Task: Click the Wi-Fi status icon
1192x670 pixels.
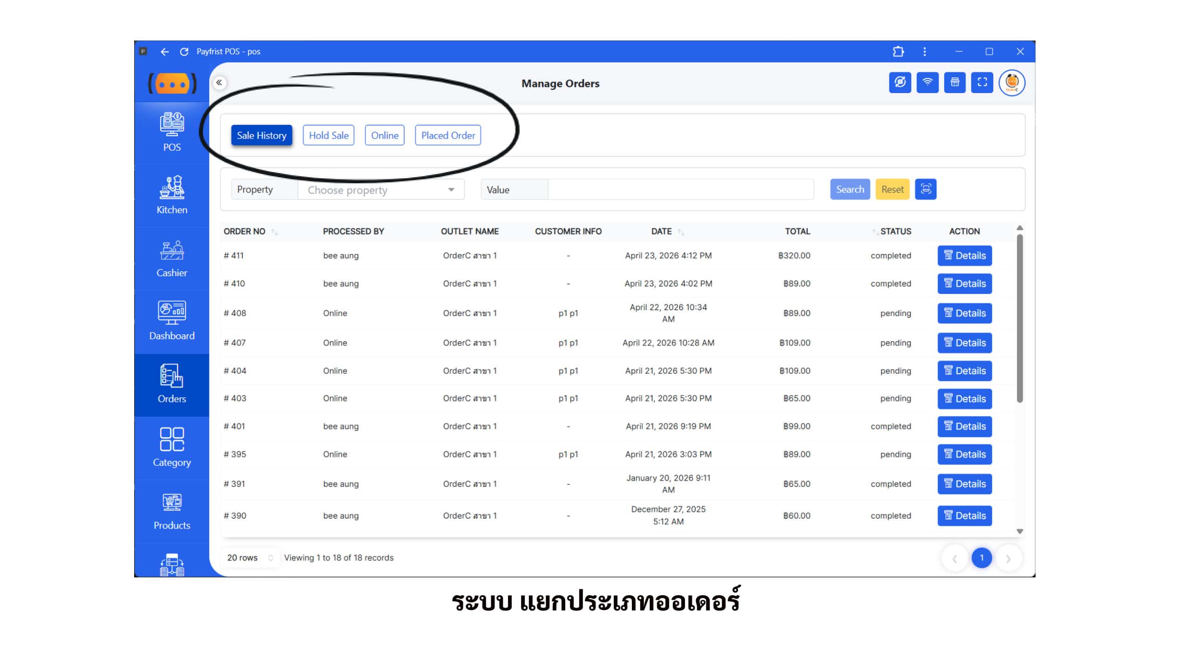Action: (927, 83)
